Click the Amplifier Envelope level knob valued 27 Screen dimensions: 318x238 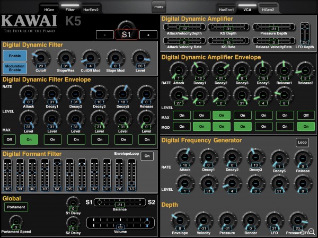pos(179,95)
